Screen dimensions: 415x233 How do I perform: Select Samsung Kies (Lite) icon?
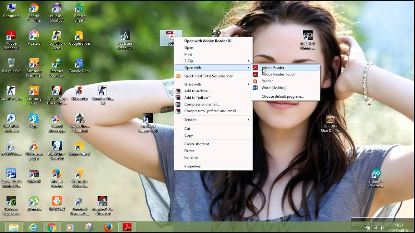pyautogui.click(x=34, y=68)
